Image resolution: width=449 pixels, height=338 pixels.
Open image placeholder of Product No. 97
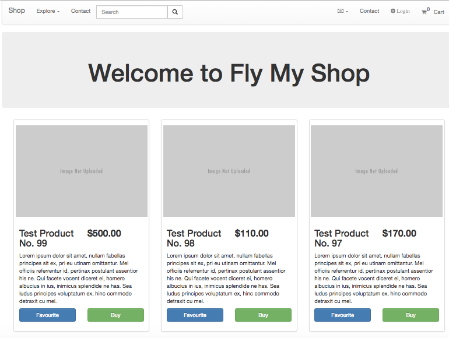377,171
